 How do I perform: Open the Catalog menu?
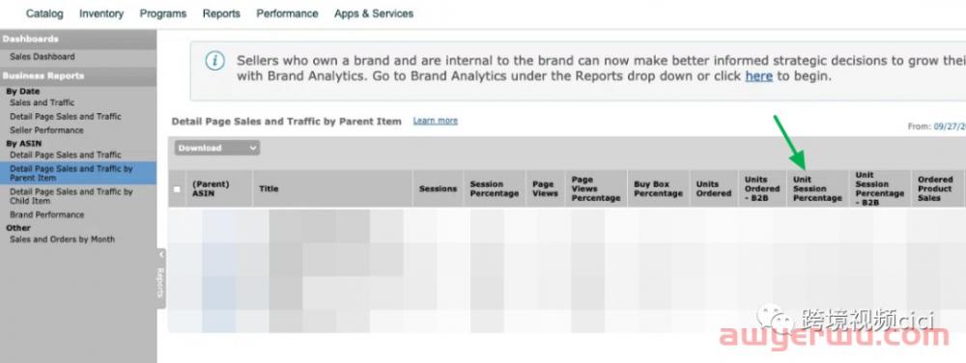click(44, 14)
